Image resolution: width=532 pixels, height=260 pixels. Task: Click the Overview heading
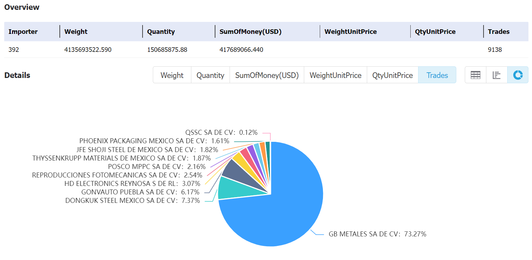pos(22,7)
